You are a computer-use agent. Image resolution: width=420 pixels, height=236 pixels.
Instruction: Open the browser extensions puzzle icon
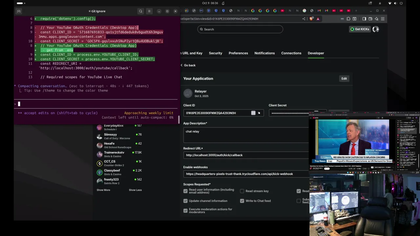[x=348, y=19]
